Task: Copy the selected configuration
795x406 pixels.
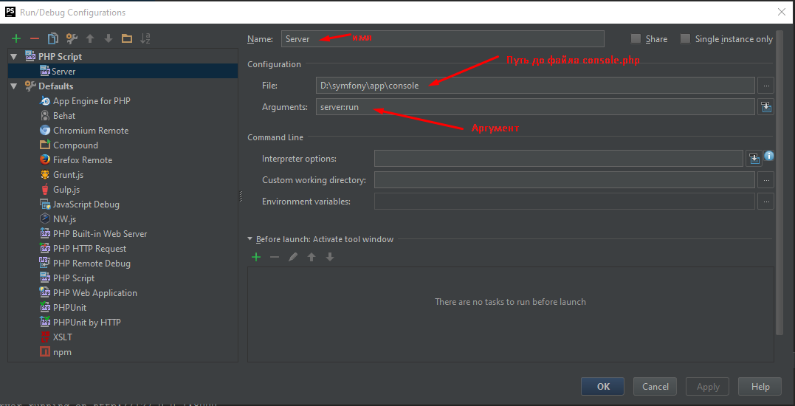Action: (52, 38)
